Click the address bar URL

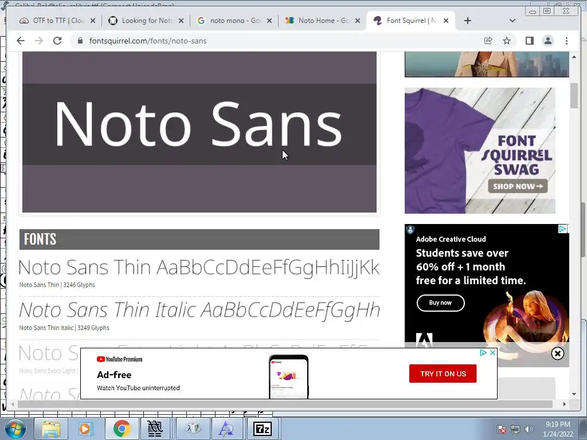pyautogui.click(x=148, y=41)
